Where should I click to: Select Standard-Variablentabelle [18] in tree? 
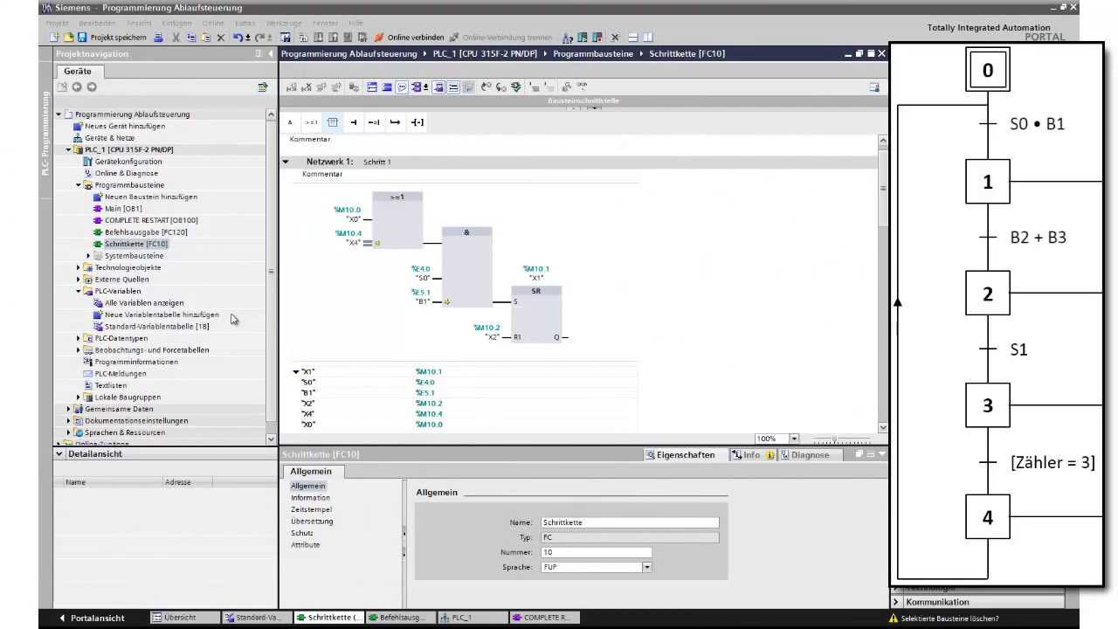[x=156, y=327]
